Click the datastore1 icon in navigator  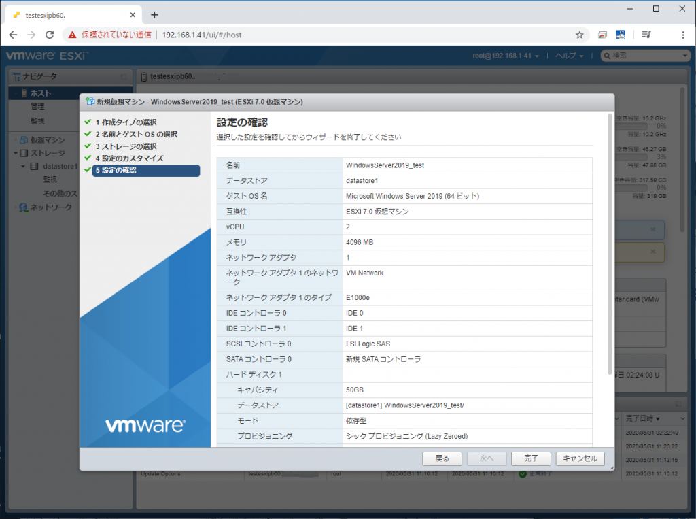[34, 166]
